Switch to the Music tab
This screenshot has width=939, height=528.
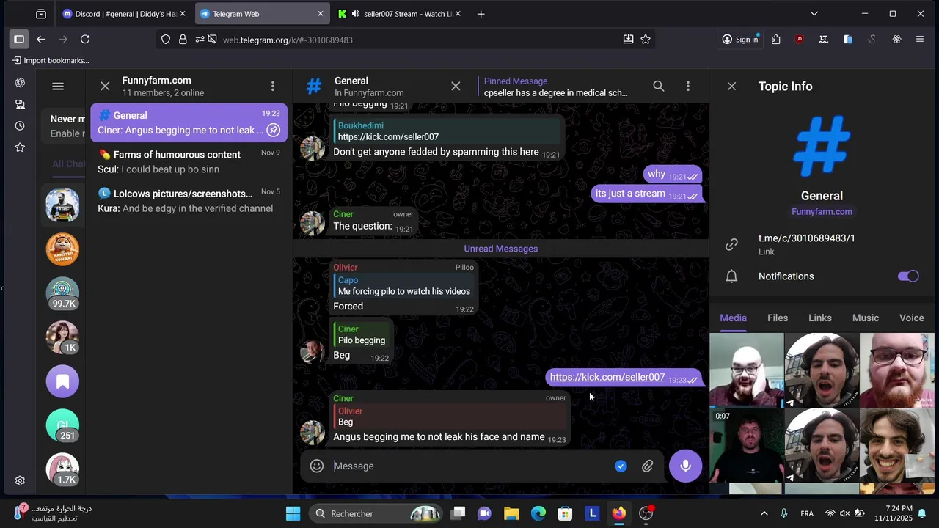click(866, 318)
